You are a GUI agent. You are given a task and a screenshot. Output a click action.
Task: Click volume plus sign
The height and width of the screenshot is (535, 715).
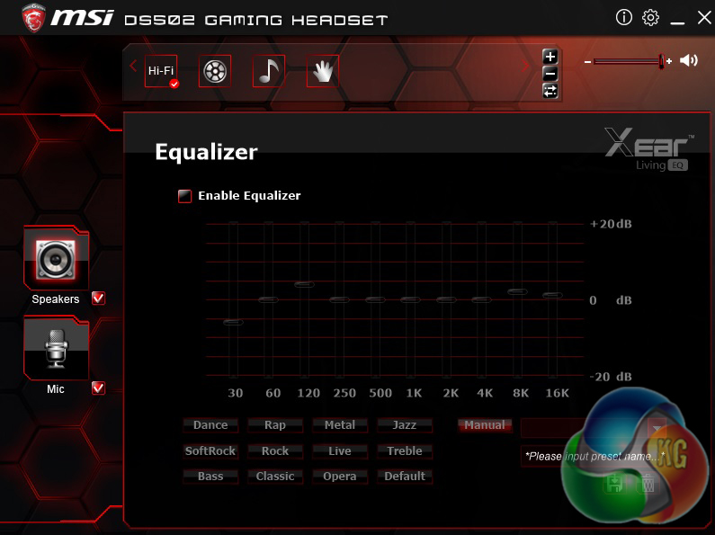click(x=669, y=61)
